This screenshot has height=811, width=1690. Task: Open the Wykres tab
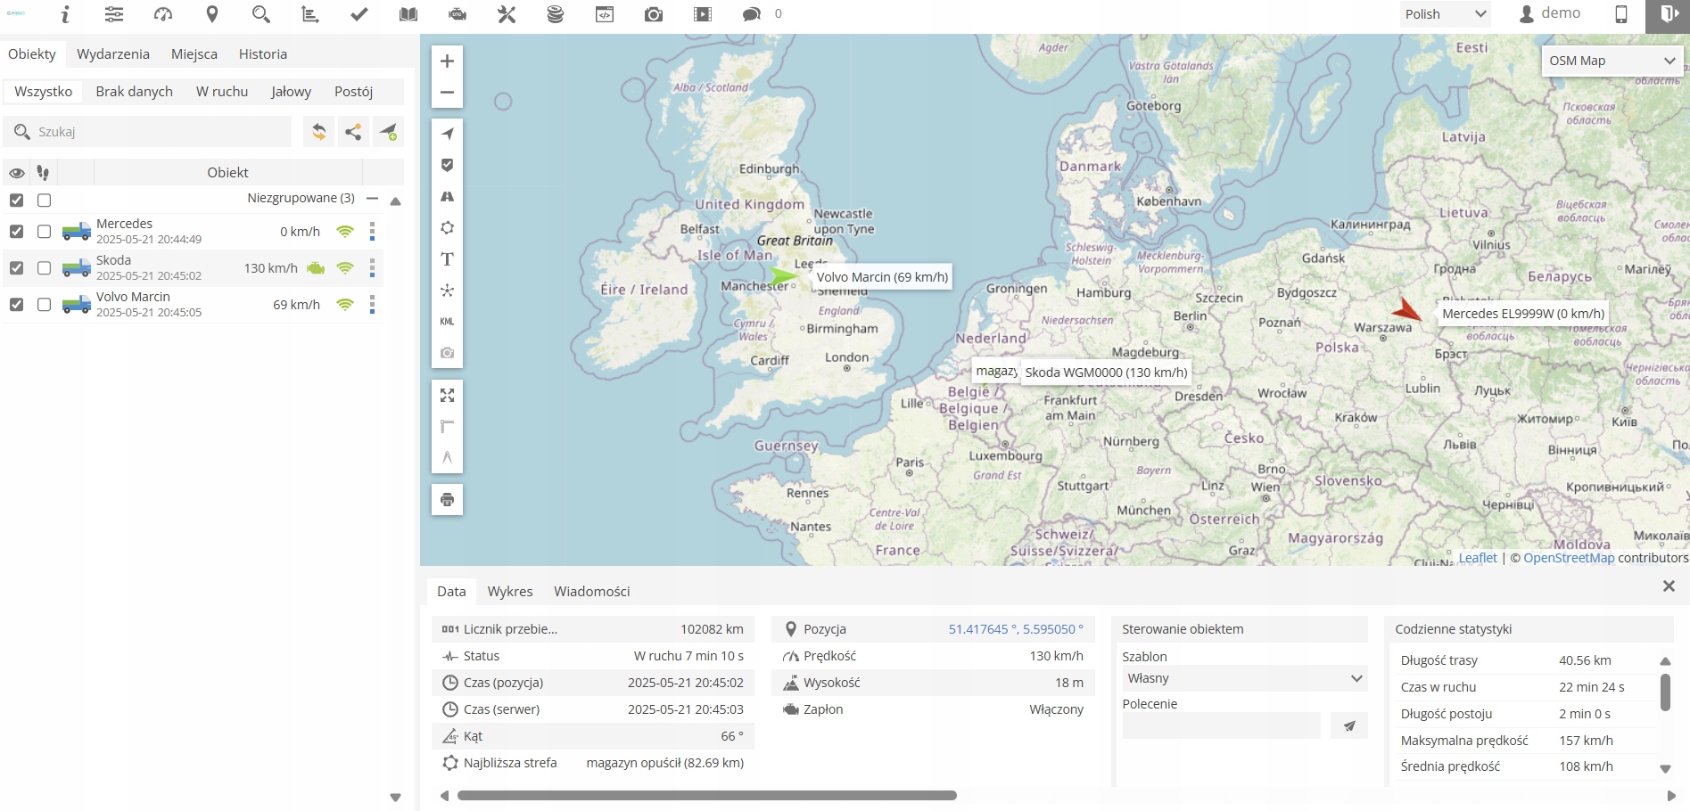point(509,592)
